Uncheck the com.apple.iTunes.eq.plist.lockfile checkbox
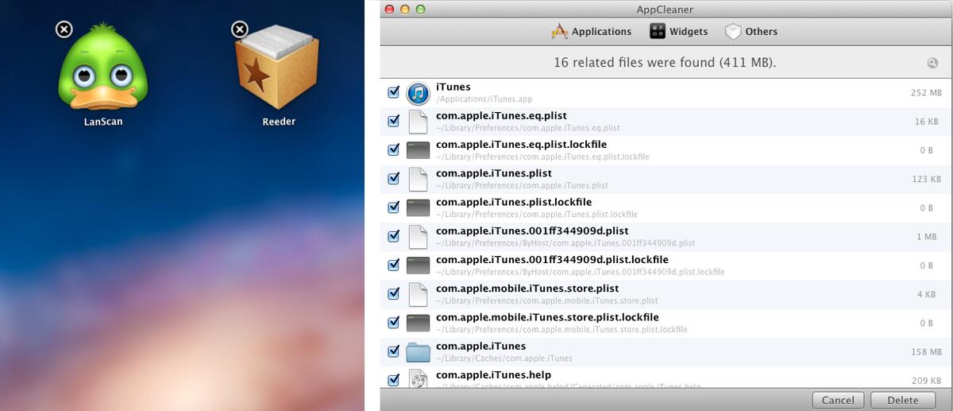 pos(393,150)
